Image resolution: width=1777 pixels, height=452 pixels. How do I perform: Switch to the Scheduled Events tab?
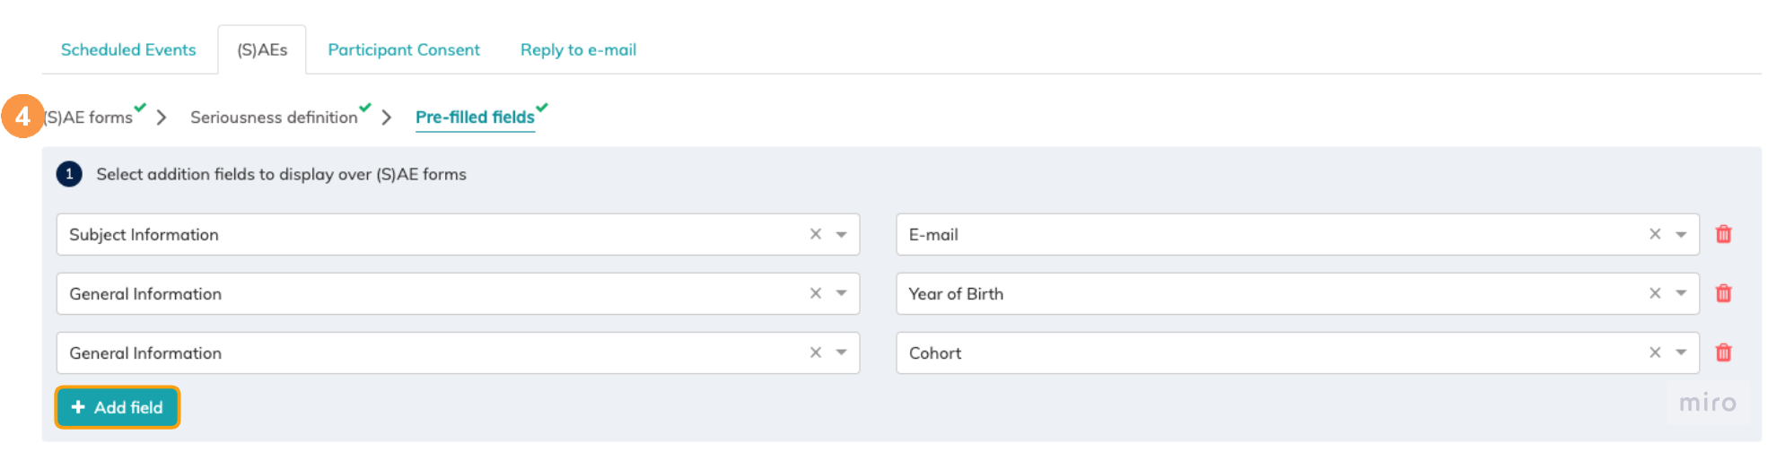(x=128, y=50)
